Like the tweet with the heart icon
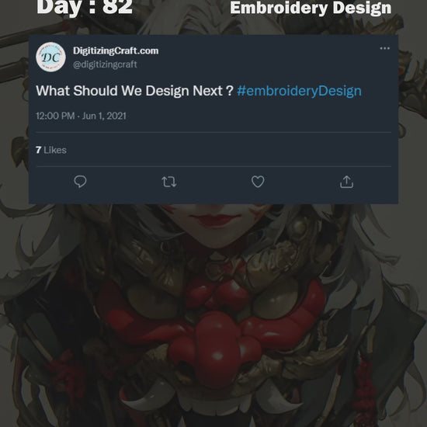The width and height of the screenshot is (427, 427). tap(258, 182)
